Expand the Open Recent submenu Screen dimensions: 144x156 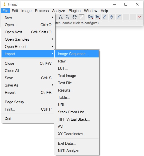coord(28,47)
